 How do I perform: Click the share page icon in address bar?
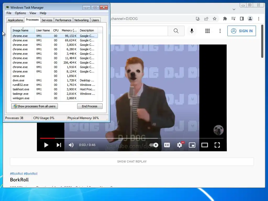(x=206, y=19)
